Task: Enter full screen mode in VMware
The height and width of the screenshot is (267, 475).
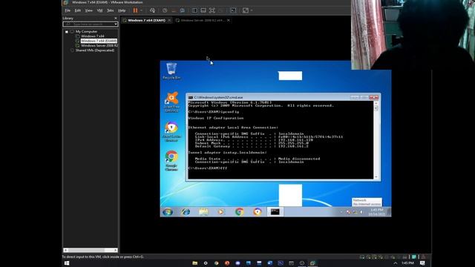Action: coord(212,10)
